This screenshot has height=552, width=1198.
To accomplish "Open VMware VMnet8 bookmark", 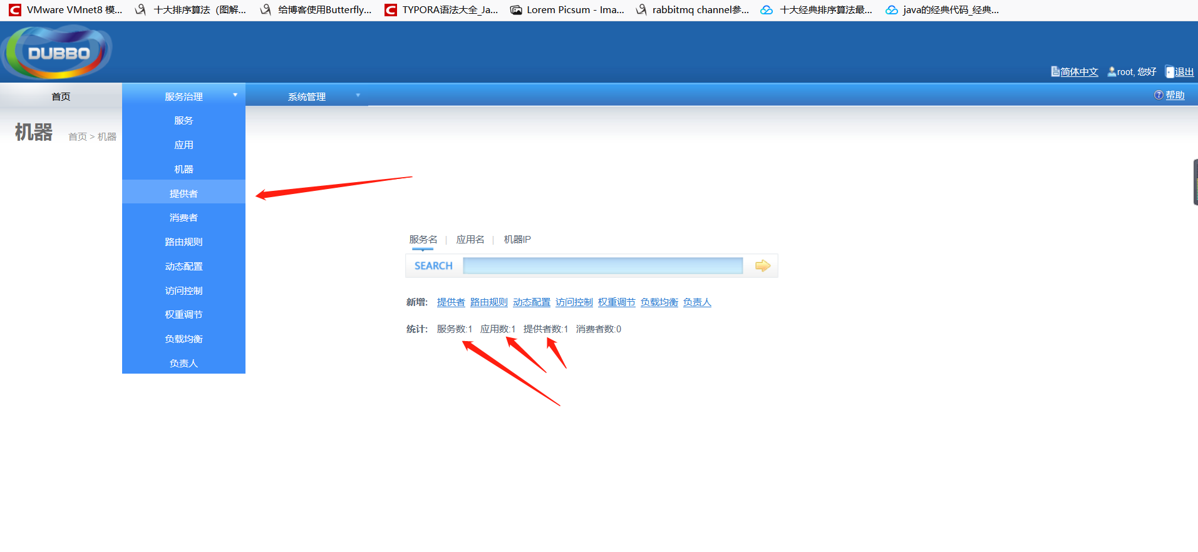I will [x=66, y=10].
